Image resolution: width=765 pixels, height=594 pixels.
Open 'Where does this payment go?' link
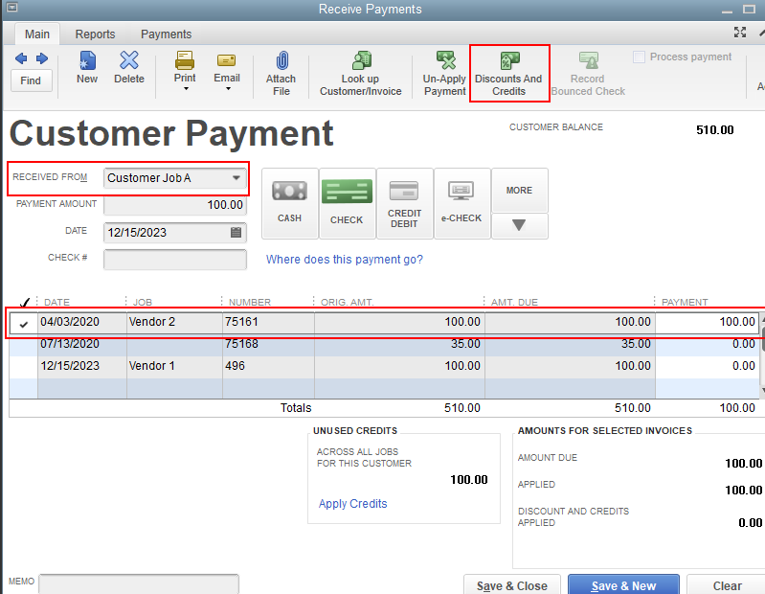click(x=345, y=260)
